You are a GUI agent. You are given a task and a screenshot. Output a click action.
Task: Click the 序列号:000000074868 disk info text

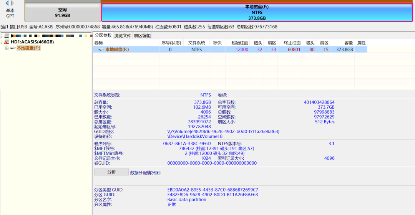click(x=78, y=27)
